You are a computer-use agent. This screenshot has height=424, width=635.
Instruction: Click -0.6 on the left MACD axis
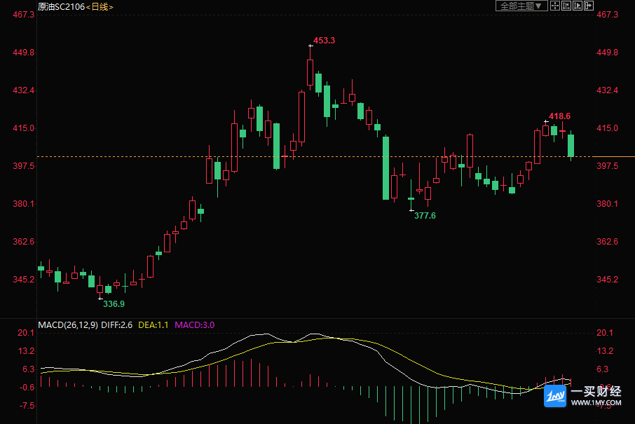(27, 387)
